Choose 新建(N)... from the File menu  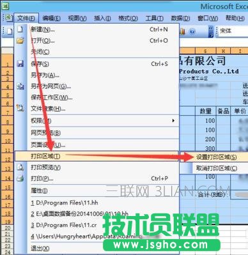[x=97, y=29]
